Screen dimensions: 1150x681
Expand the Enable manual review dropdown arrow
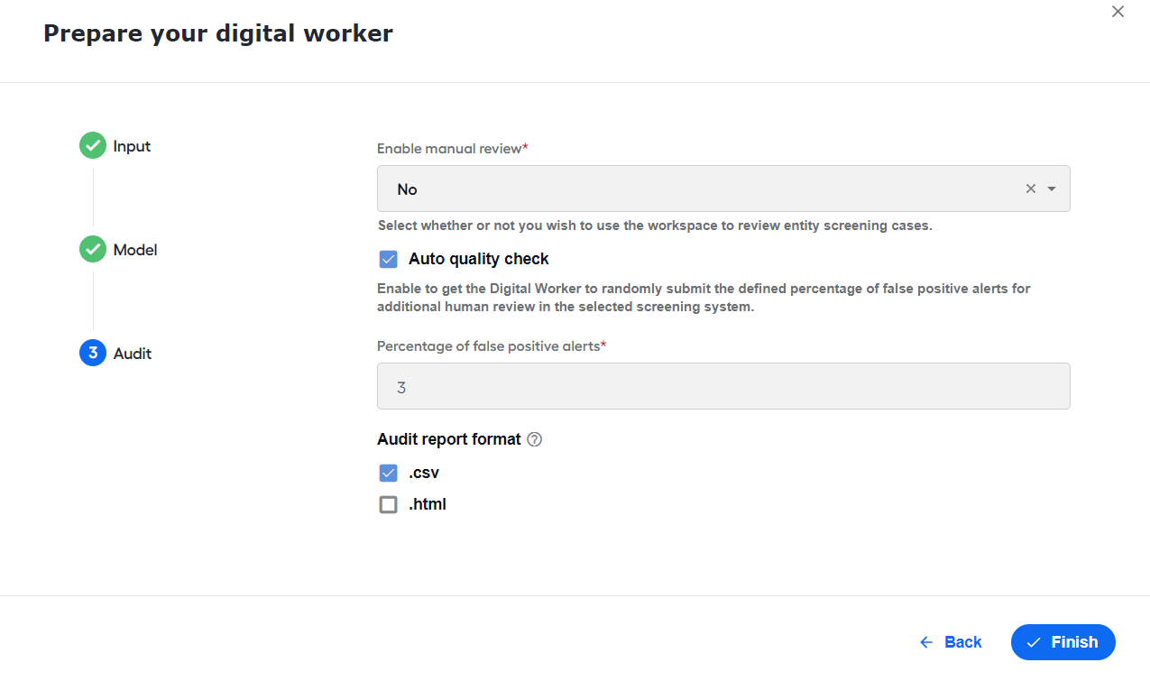[1052, 189]
